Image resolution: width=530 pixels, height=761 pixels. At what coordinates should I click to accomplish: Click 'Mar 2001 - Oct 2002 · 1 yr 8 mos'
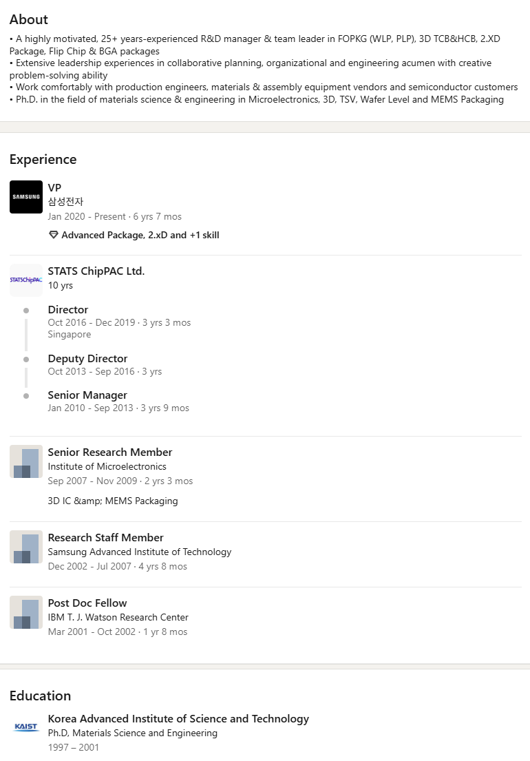pos(118,632)
